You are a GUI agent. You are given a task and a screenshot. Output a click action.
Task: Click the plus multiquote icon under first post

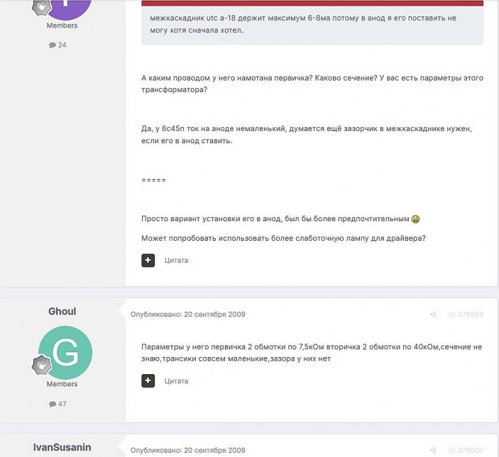pos(148,260)
